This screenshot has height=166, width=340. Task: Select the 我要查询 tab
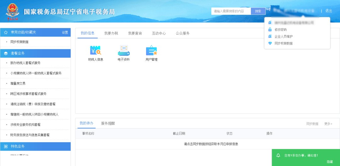pos(135,33)
